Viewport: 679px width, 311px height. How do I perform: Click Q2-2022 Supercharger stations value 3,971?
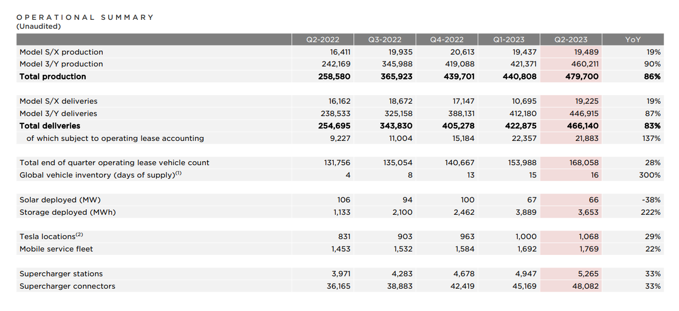point(341,274)
